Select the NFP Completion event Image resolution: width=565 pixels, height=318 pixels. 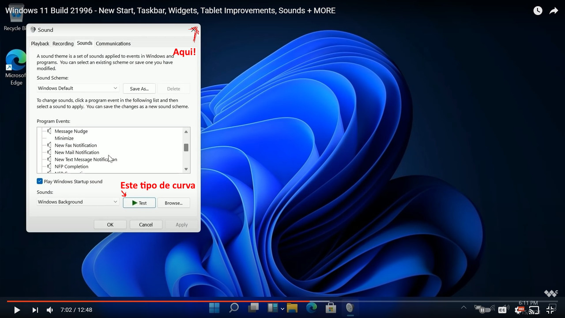72,167
